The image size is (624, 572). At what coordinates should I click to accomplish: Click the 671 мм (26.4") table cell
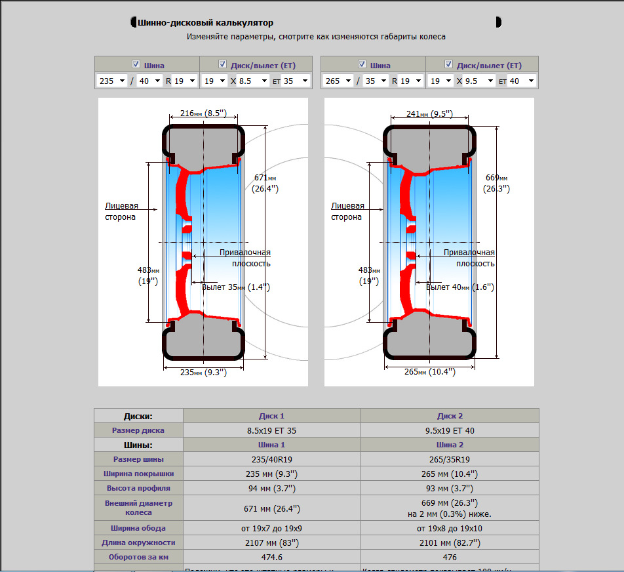tap(272, 508)
